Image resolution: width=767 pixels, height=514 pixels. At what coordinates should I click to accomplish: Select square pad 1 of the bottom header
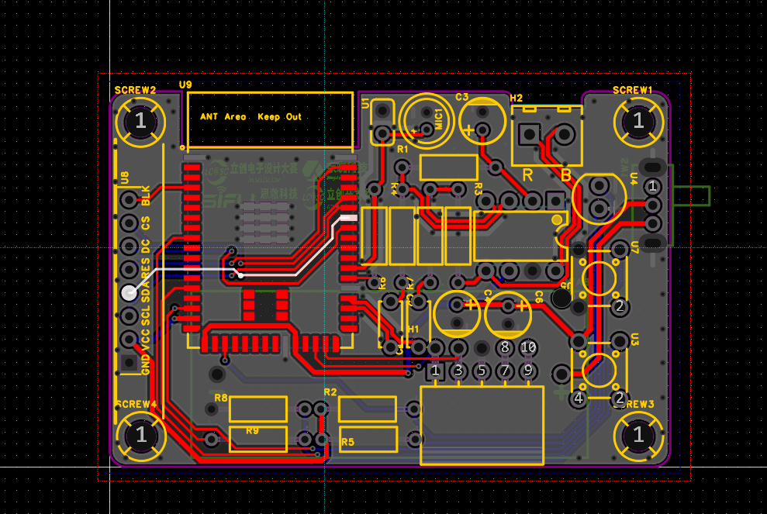pyautogui.click(x=435, y=371)
